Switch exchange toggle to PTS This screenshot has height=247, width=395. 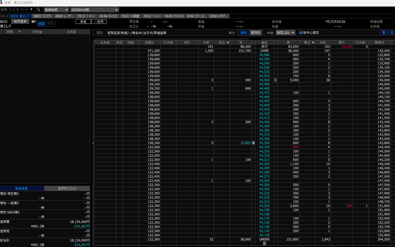coord(51,24)
